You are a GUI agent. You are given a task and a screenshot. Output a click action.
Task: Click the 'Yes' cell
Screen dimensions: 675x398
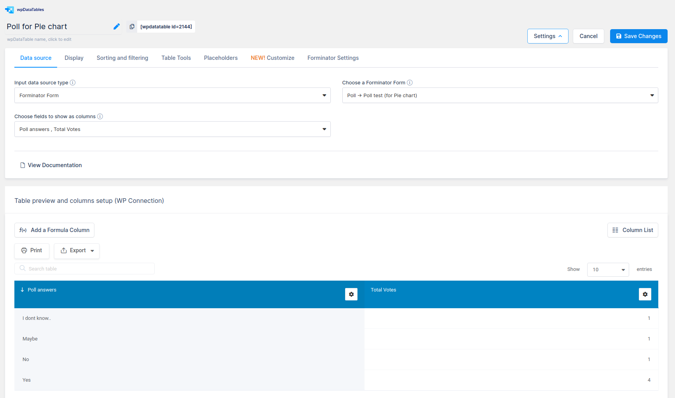[x=189, y=380]
